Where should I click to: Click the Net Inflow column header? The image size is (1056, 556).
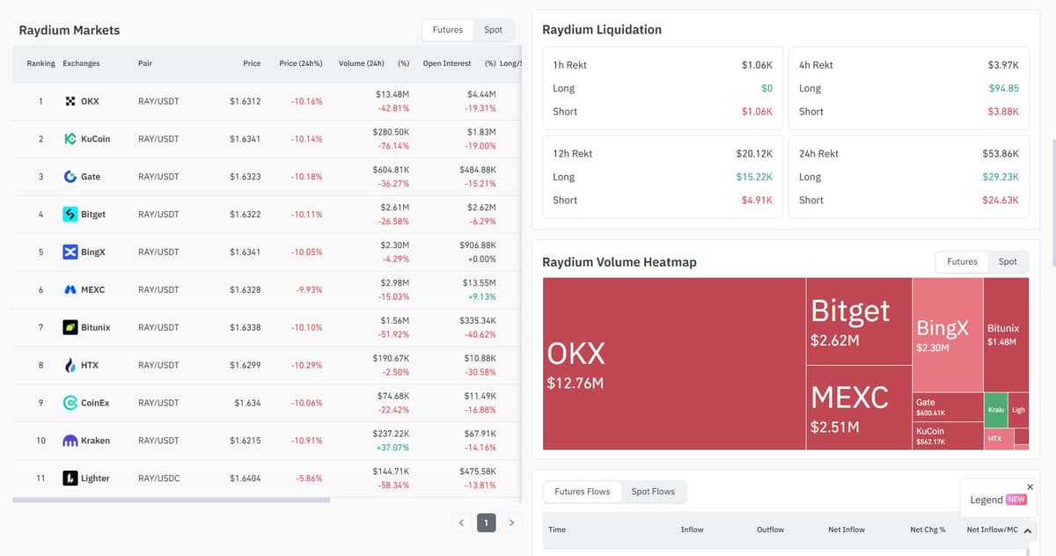coord(847,530)
